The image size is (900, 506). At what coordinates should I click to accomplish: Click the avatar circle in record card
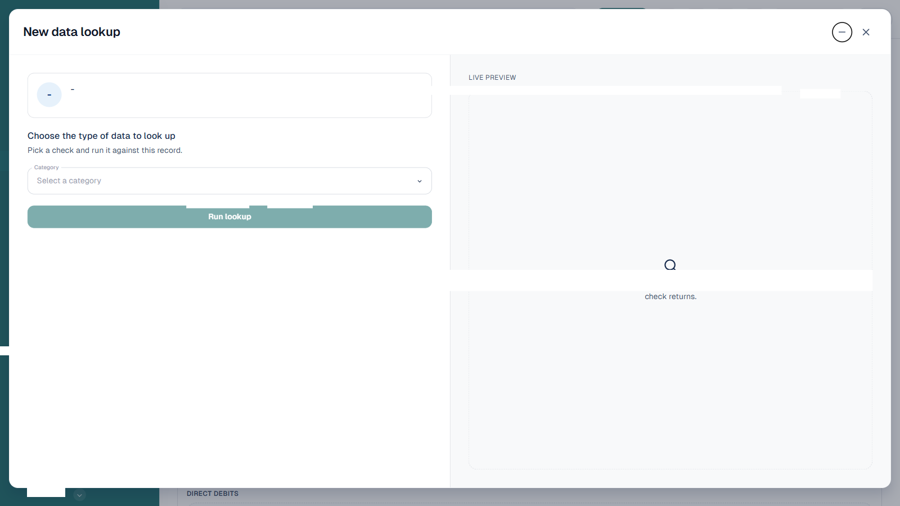point(49,94)
